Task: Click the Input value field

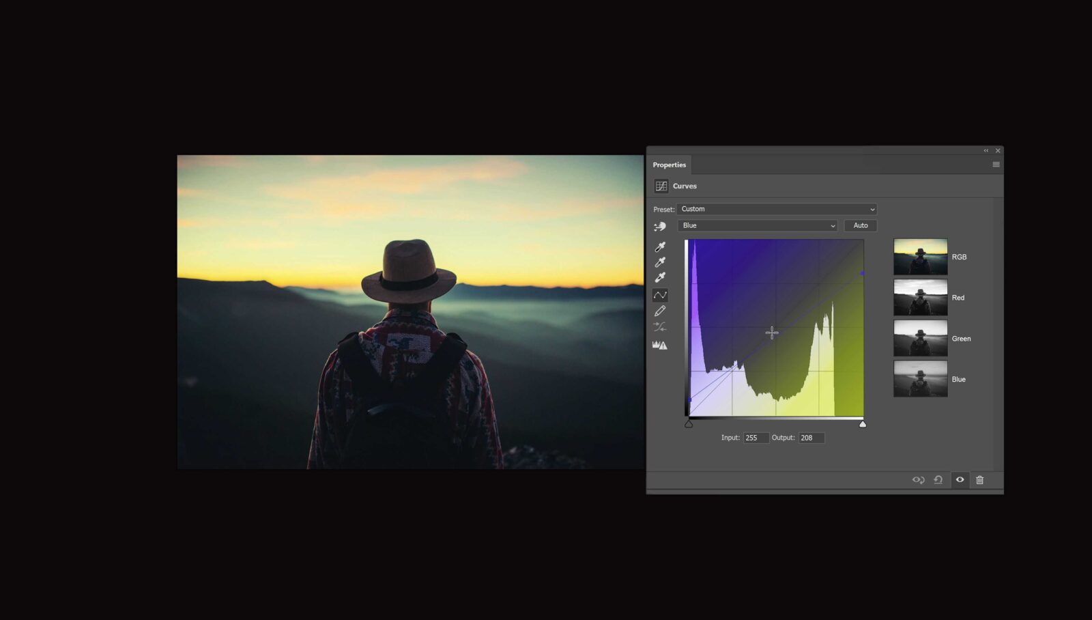Action: click(x=756, y=438)
